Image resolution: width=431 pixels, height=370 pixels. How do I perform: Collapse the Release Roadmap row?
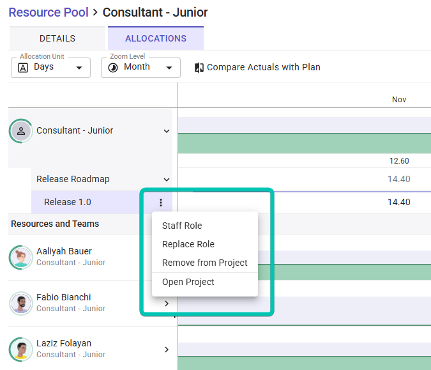(167, 180)
